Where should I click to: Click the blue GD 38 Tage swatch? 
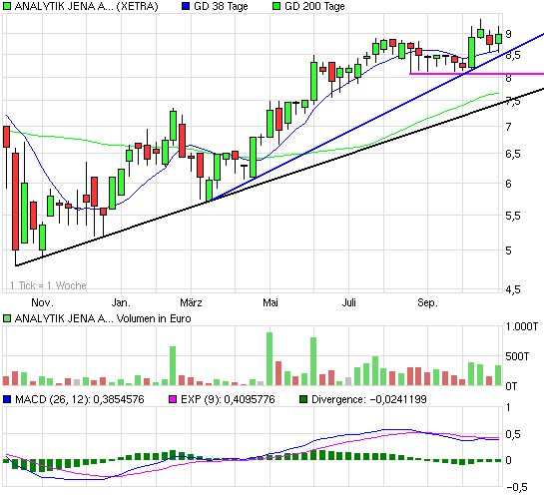tap(186, 6)
